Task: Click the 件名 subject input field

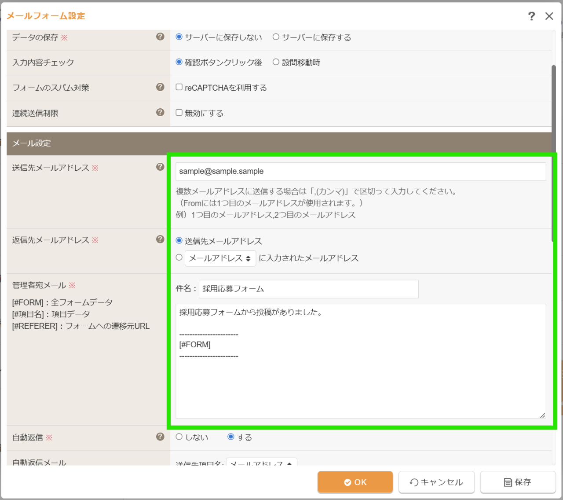Action: point(308,289)
